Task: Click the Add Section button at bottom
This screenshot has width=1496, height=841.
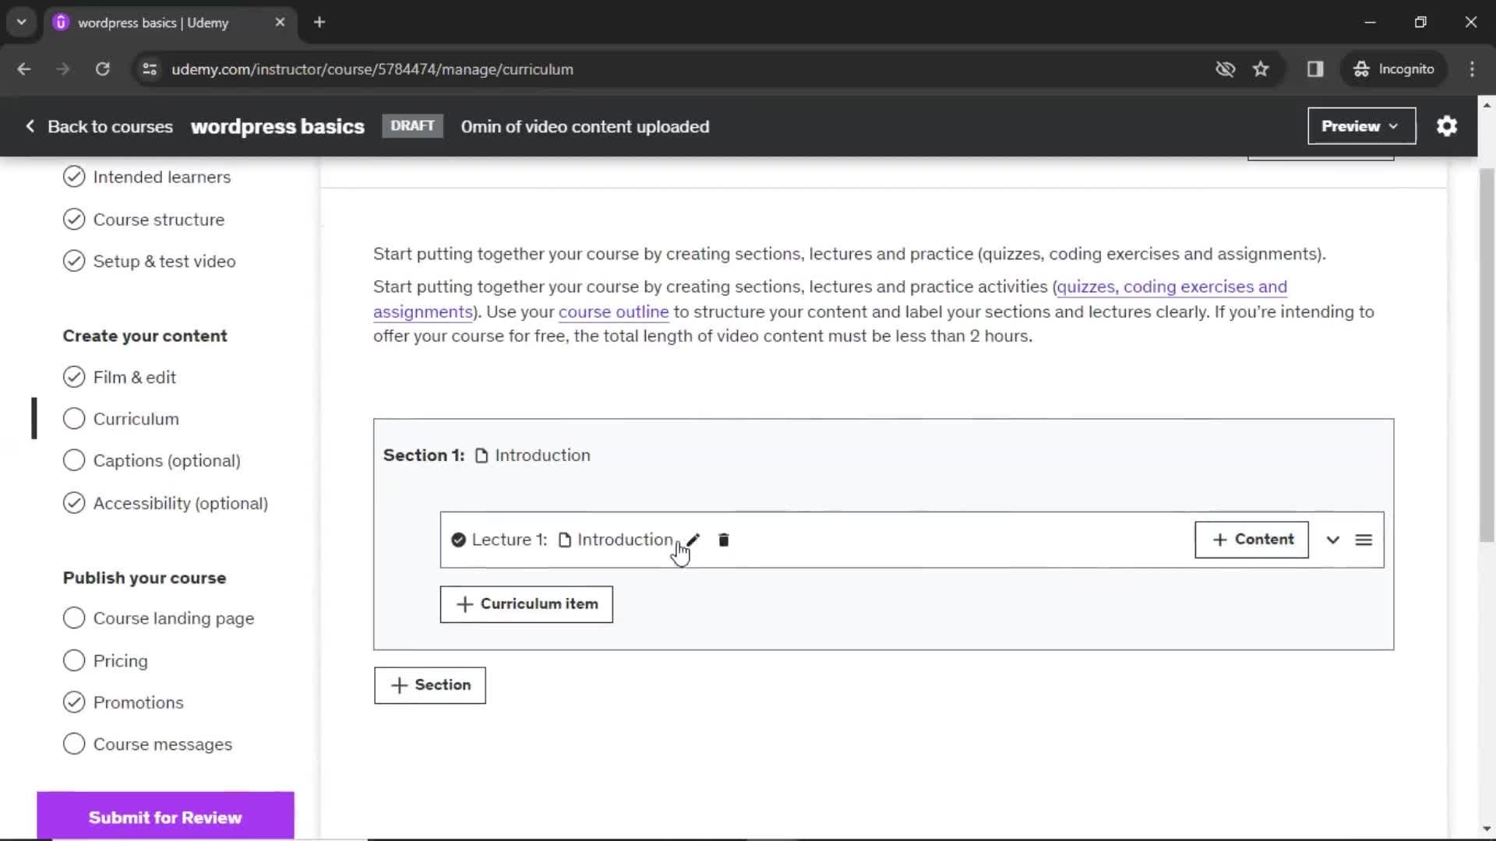Action: pos(429,685)
